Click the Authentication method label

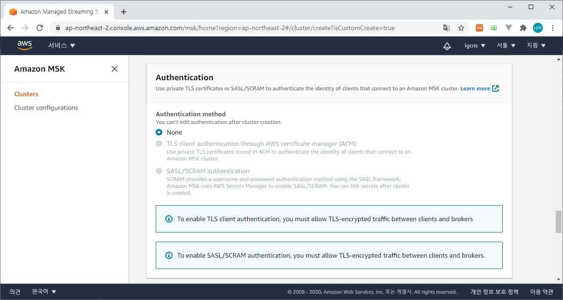click(191, 114)
